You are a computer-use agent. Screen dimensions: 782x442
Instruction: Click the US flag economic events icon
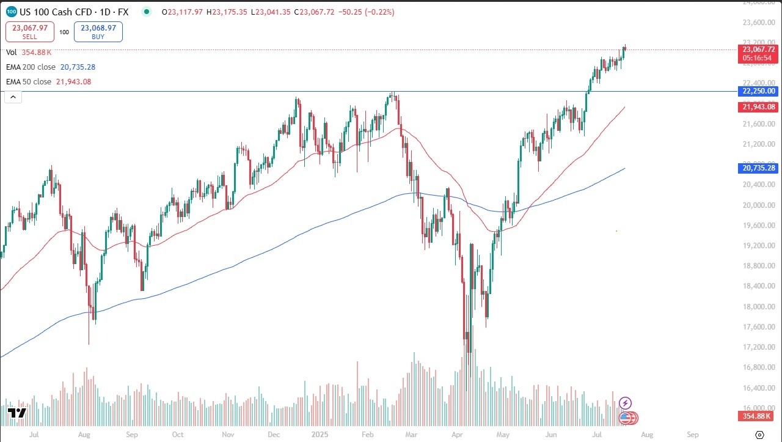[625, 418]
